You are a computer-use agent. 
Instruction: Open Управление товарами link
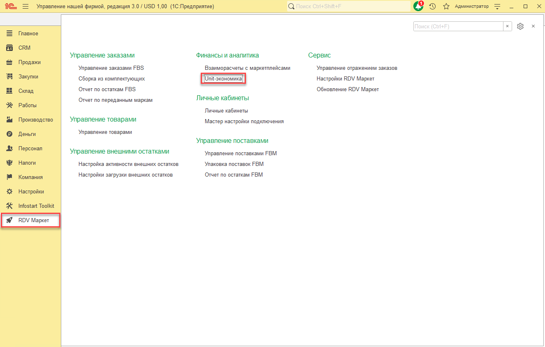(105, 132)
